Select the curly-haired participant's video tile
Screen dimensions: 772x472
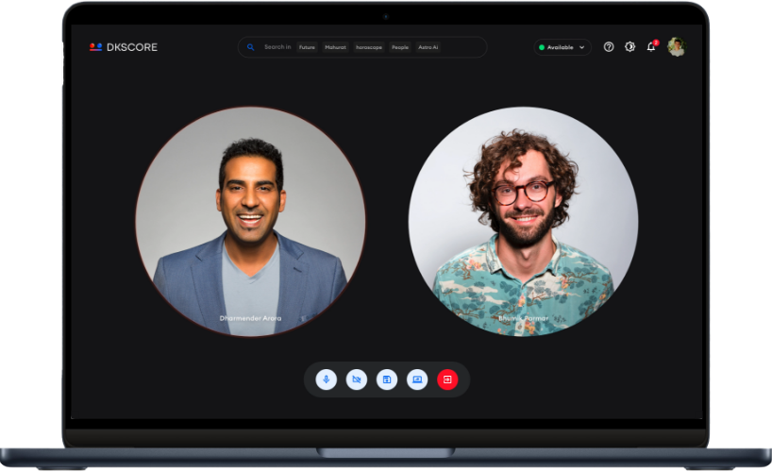(523, 221)
